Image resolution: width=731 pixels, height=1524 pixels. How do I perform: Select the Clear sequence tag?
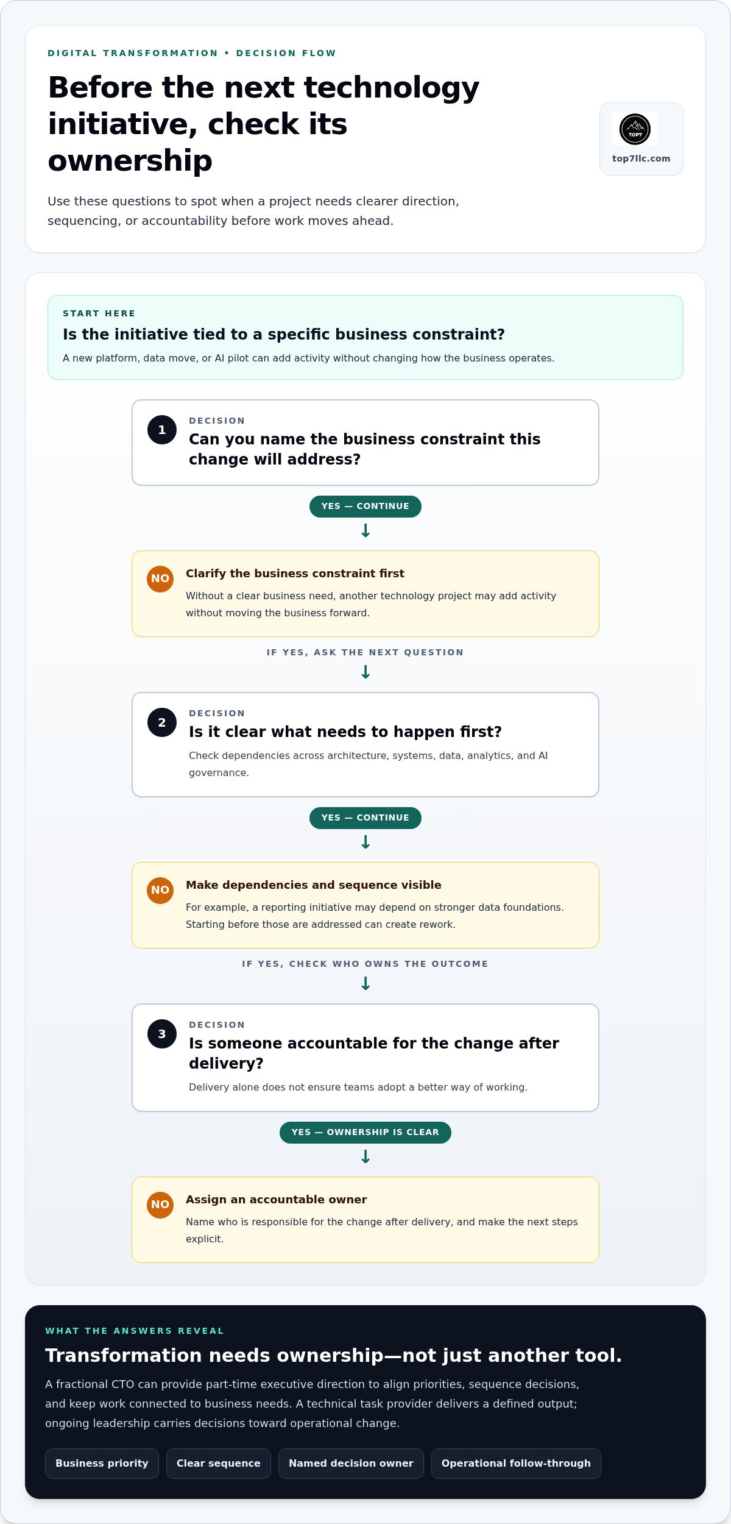[x=219, y=1464]
